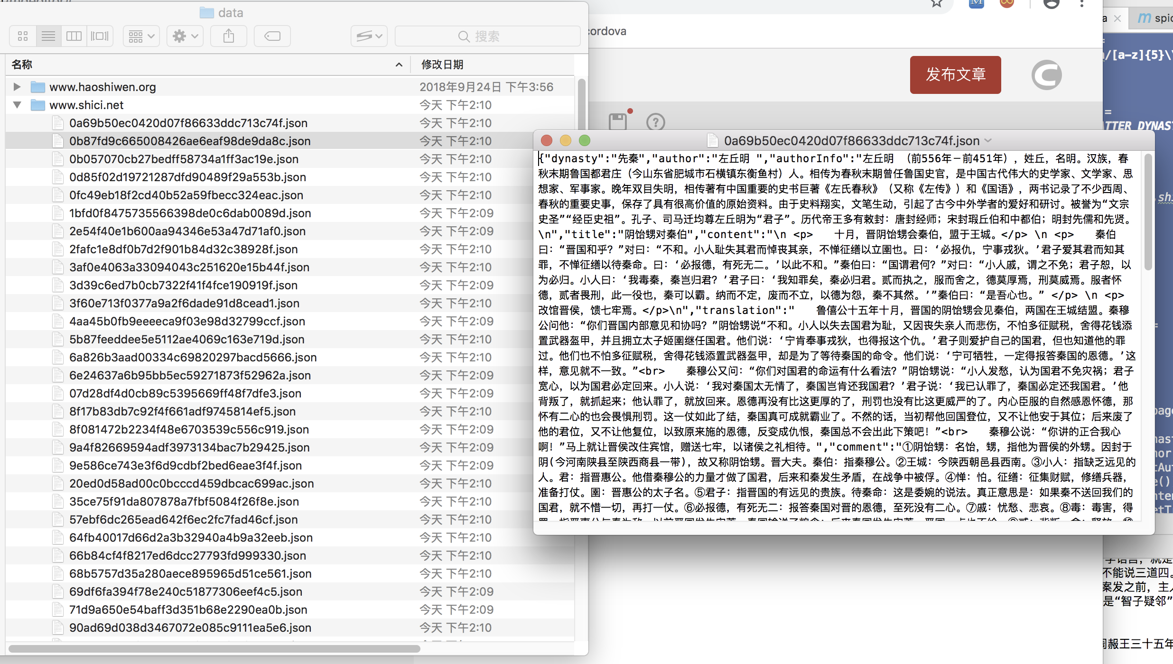1173x664 pixels.
Task: Open the action gear dropdown menu
Action: 185,36
